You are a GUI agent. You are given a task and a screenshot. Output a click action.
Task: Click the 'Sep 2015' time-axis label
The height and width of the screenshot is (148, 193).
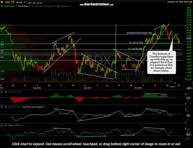pyautogui.click(x=87, y=88)
